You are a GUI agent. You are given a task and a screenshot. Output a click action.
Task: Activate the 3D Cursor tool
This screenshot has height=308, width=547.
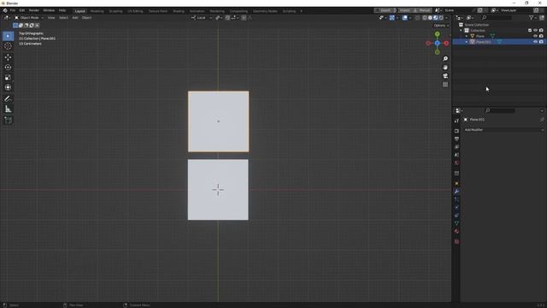pos(8,46)
